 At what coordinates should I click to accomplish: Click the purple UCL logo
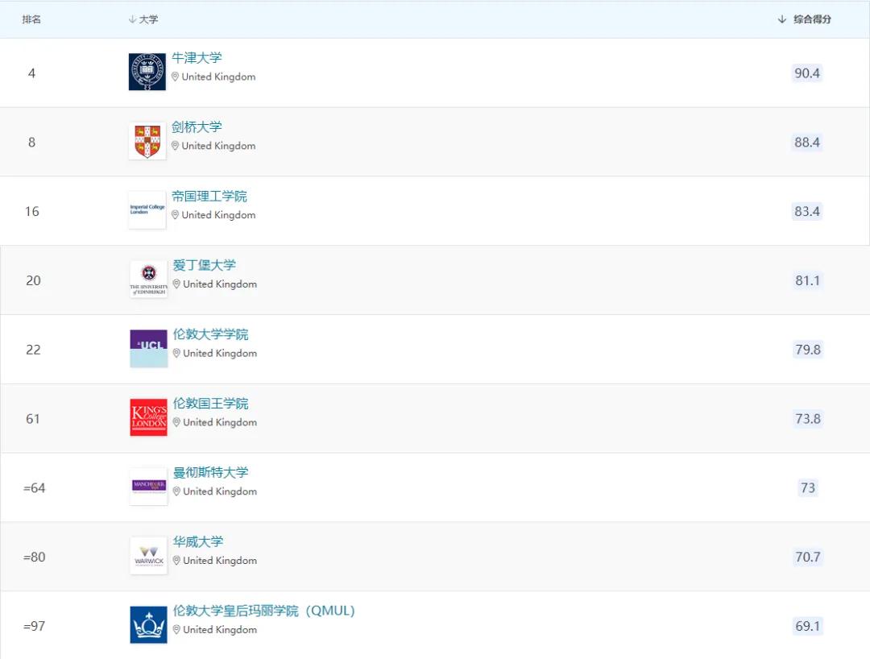(x=149, y=348)
